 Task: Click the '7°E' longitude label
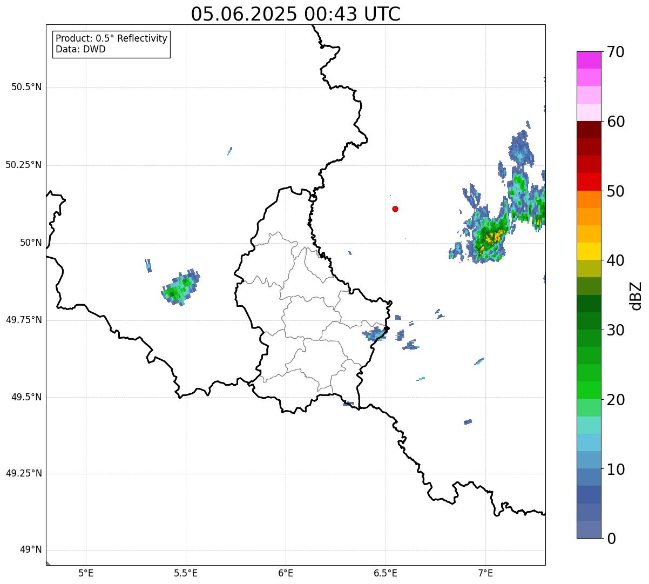[485, 573]
